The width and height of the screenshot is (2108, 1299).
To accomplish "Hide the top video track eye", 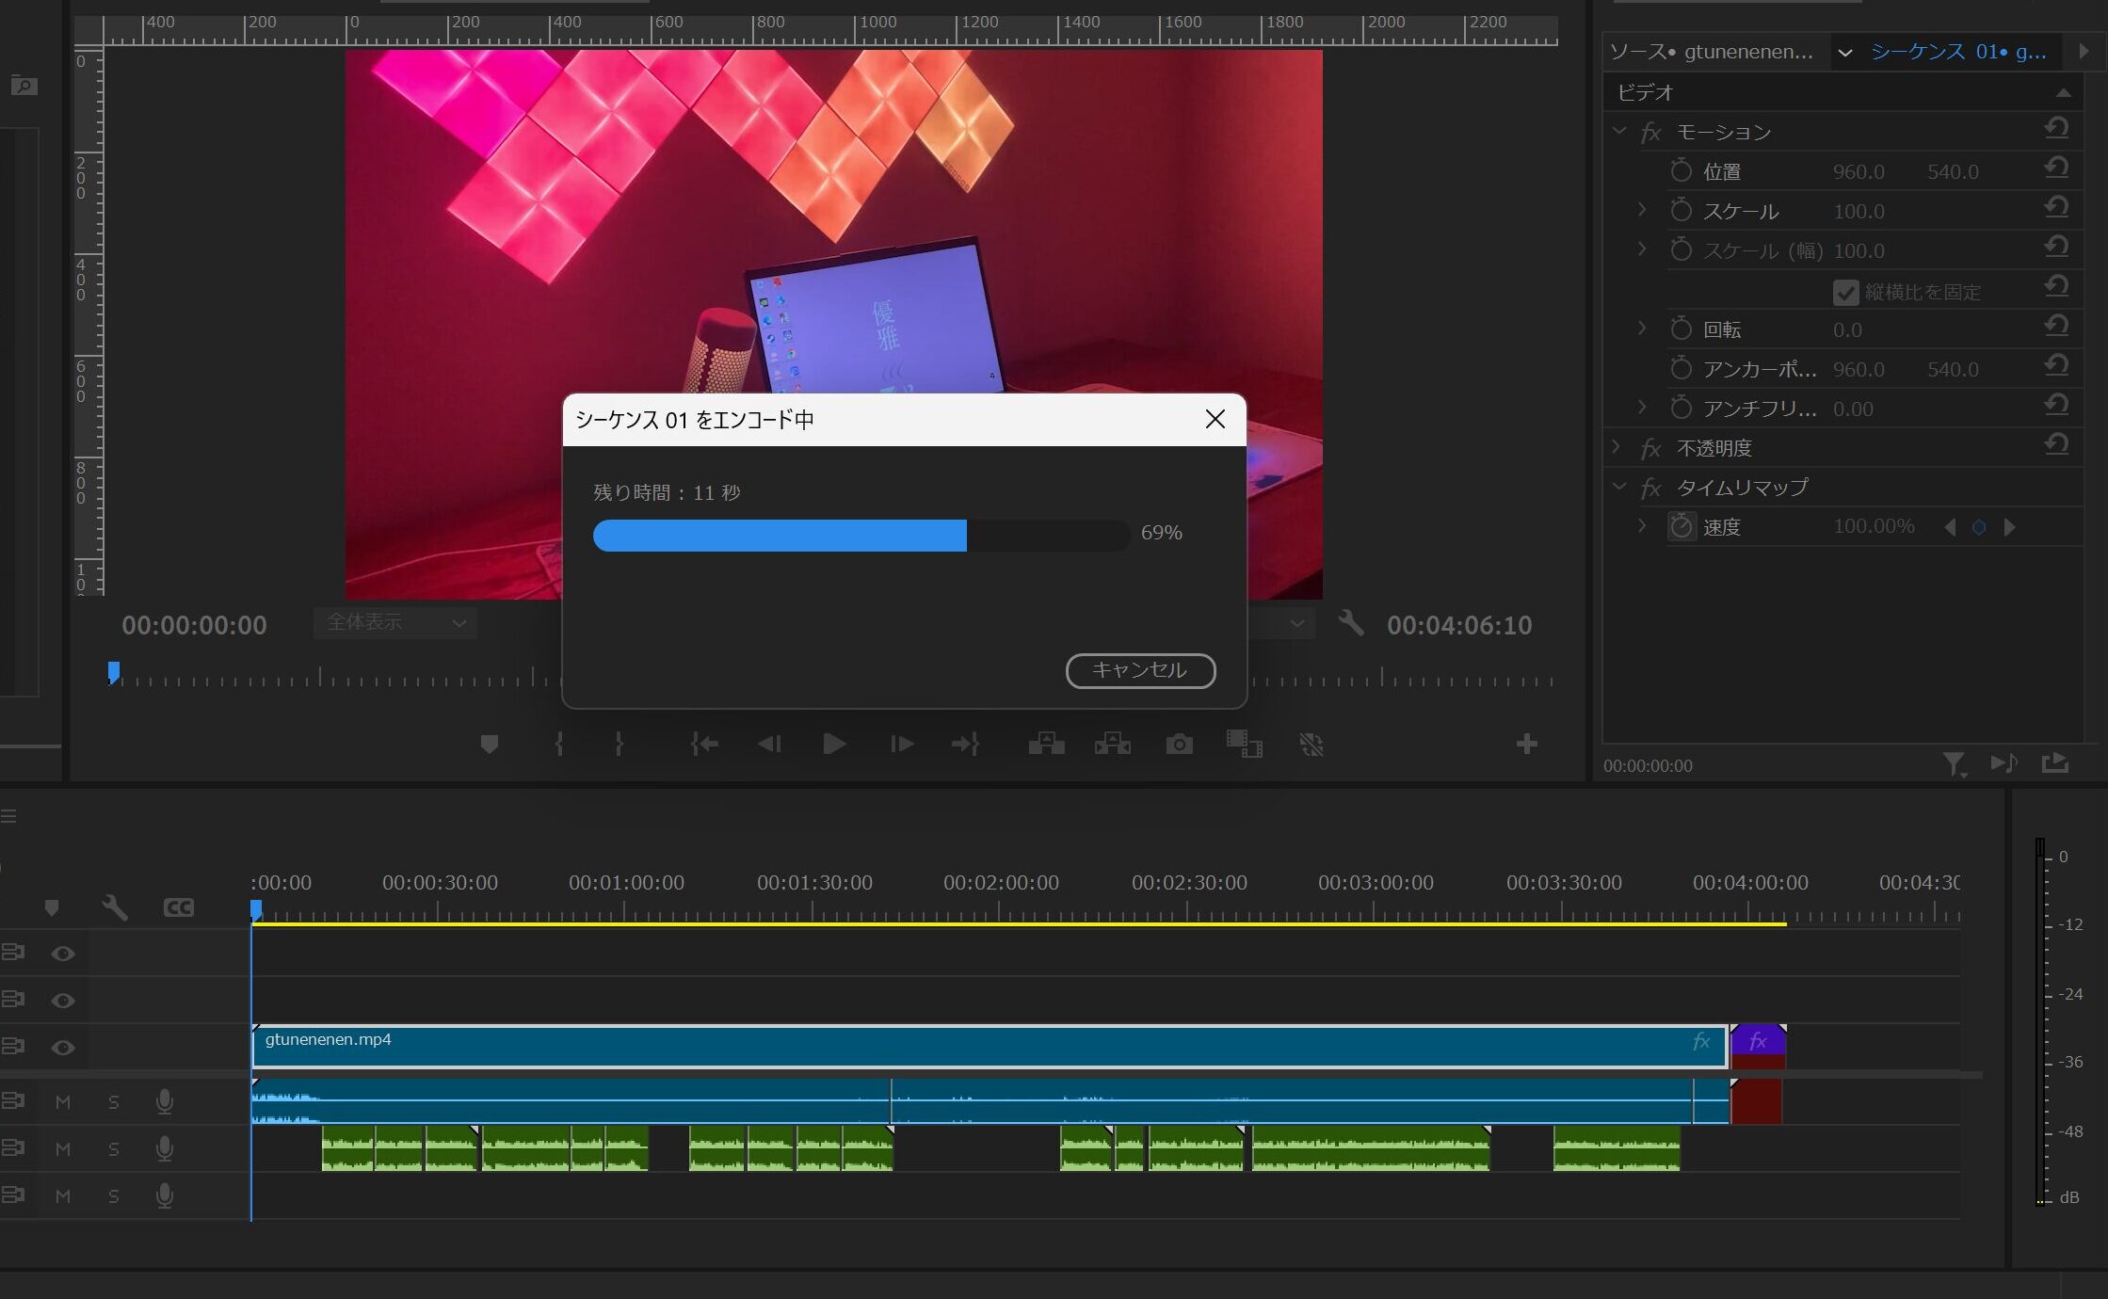I will coord(63,954).
